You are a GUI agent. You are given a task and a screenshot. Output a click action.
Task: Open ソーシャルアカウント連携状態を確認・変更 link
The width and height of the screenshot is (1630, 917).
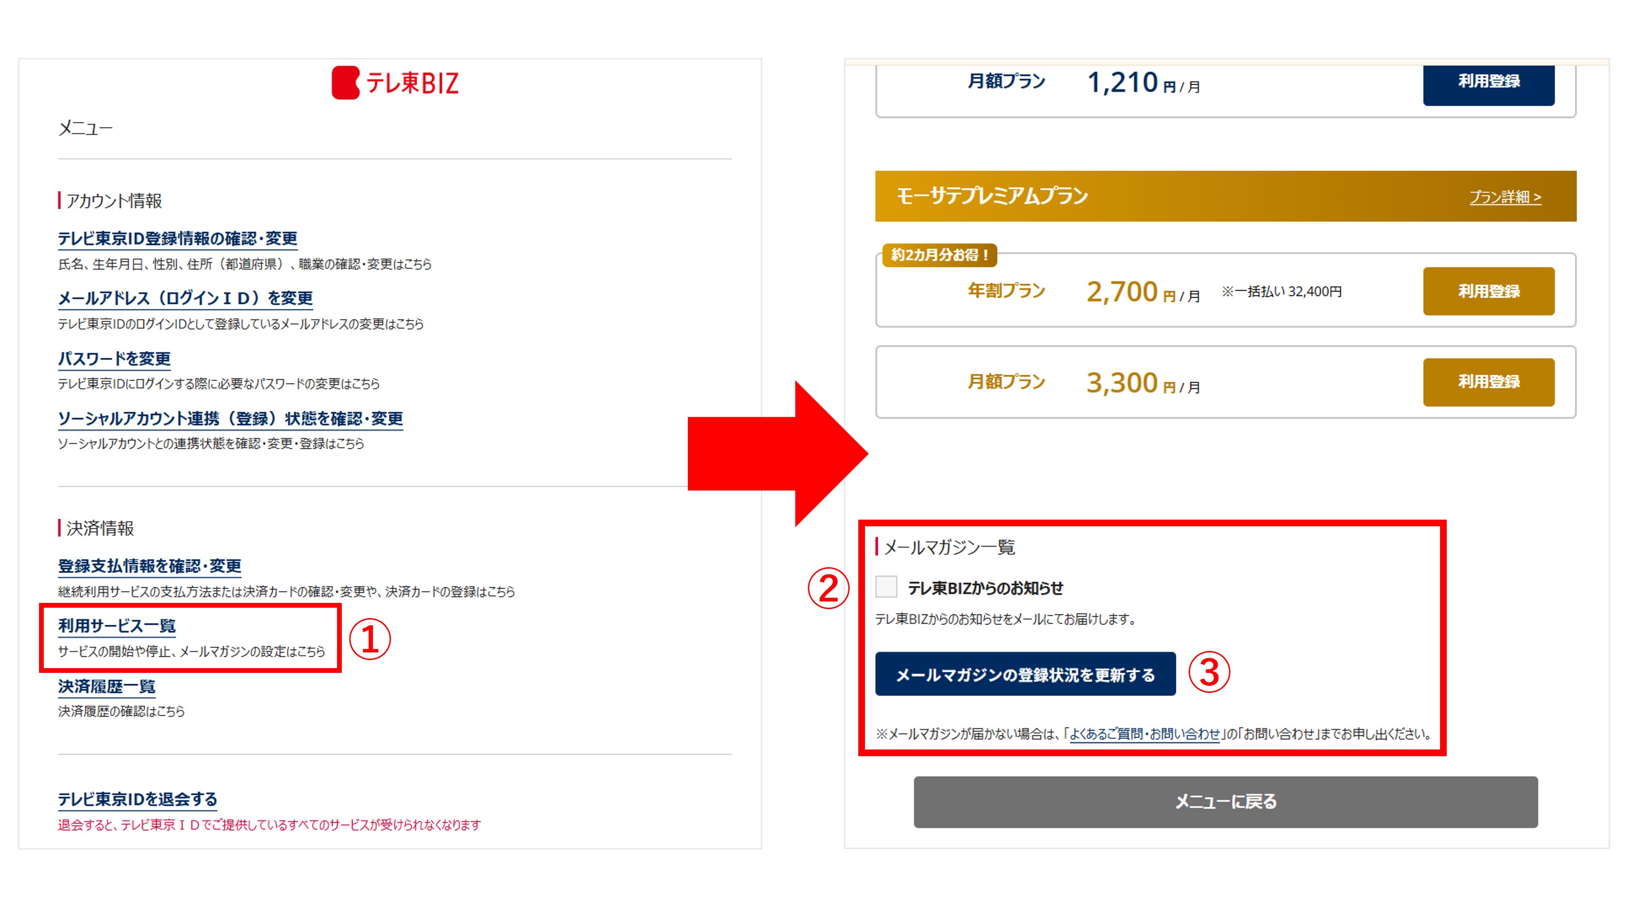click(x=230, y=419)
